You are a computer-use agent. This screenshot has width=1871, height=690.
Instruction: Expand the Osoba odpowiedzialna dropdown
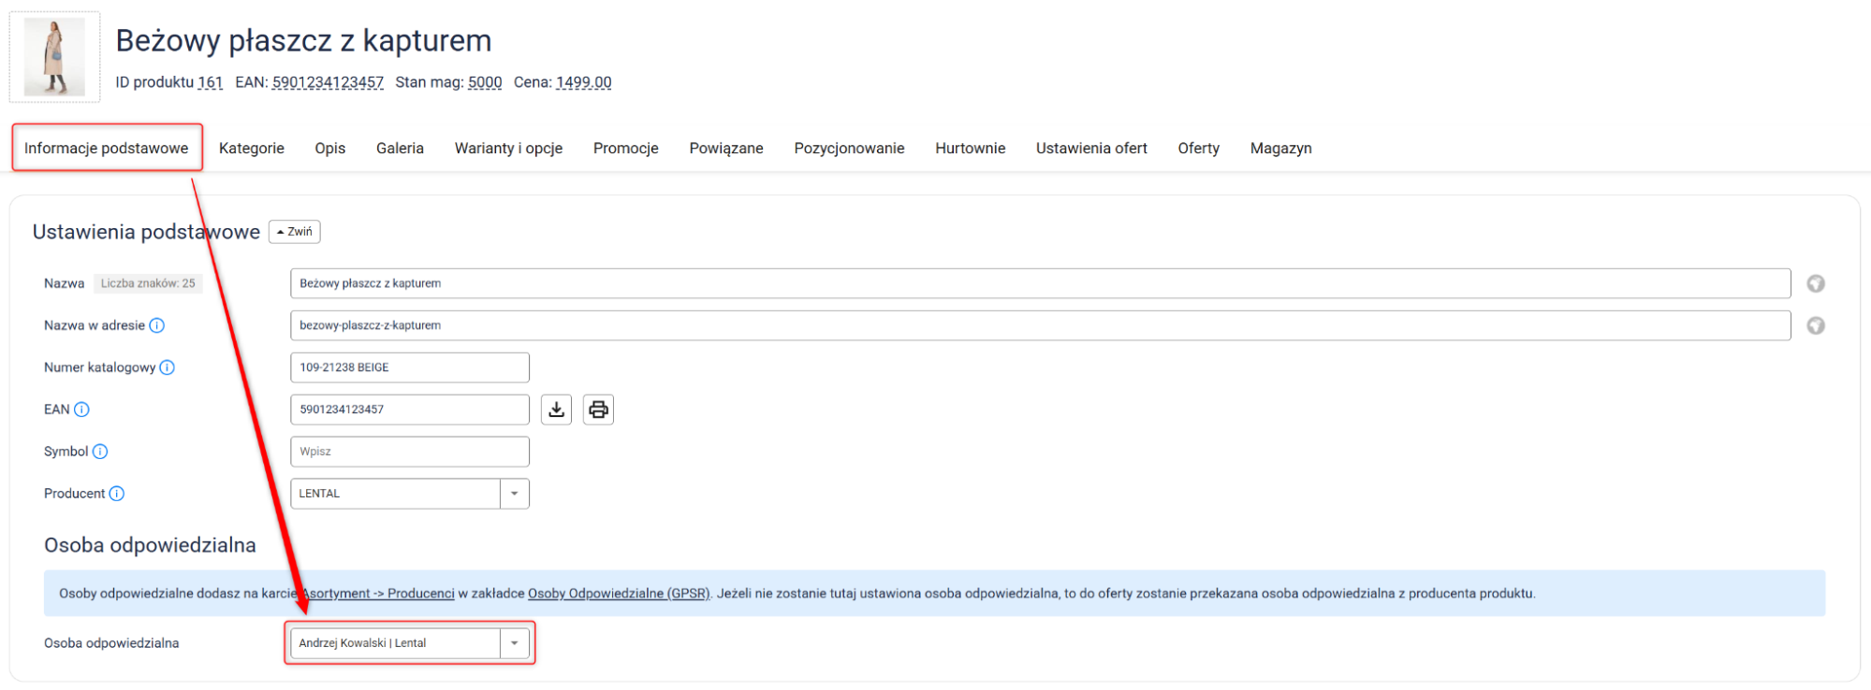[x=514, y=643]
